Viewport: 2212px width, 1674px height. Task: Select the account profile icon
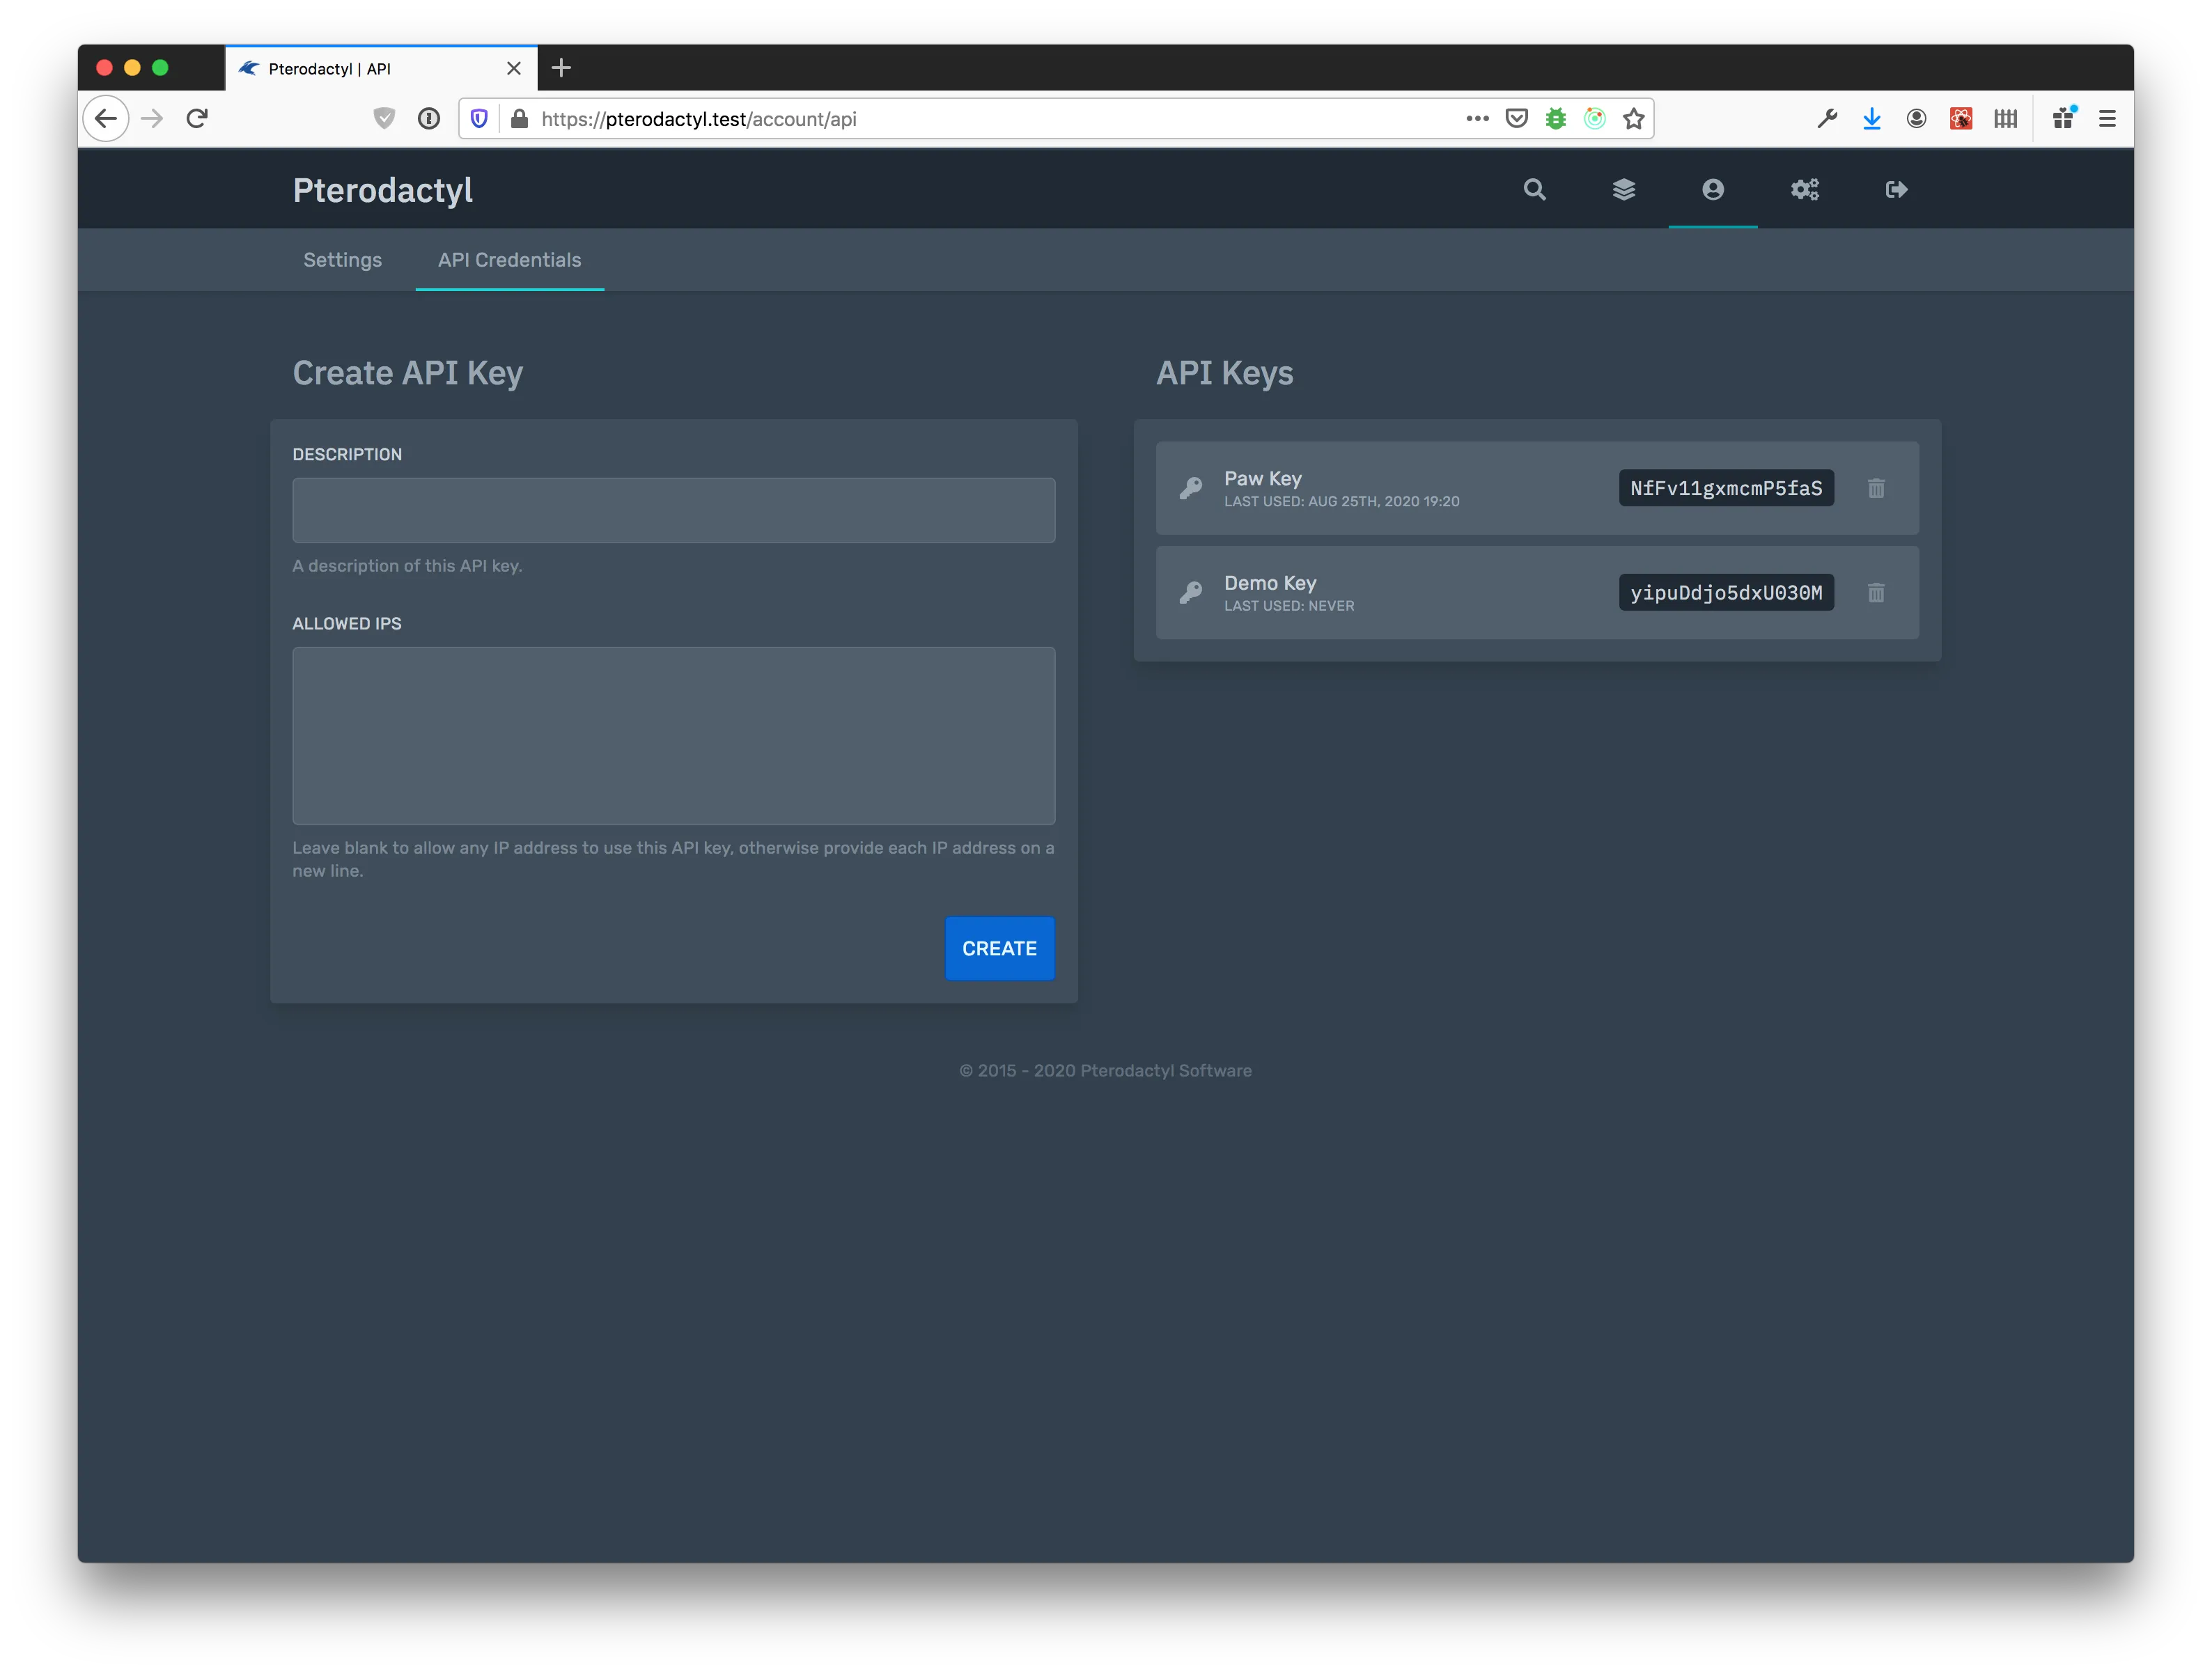[1713, 189]
